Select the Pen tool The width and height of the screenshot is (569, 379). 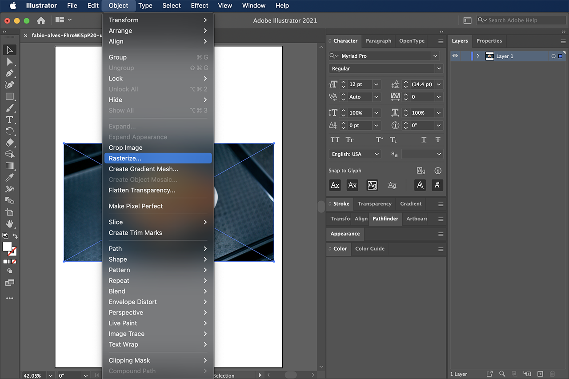point(10,73)
